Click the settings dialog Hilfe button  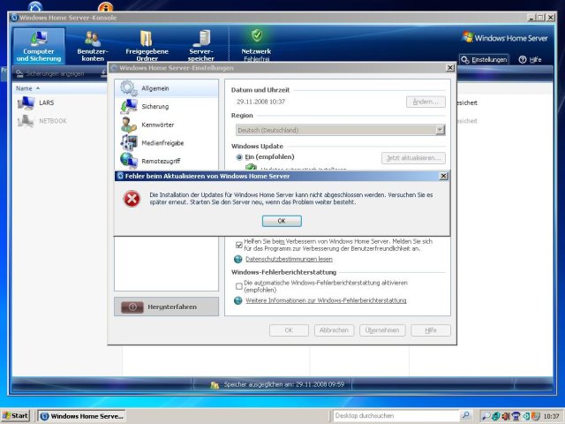[x=431, y=329]
